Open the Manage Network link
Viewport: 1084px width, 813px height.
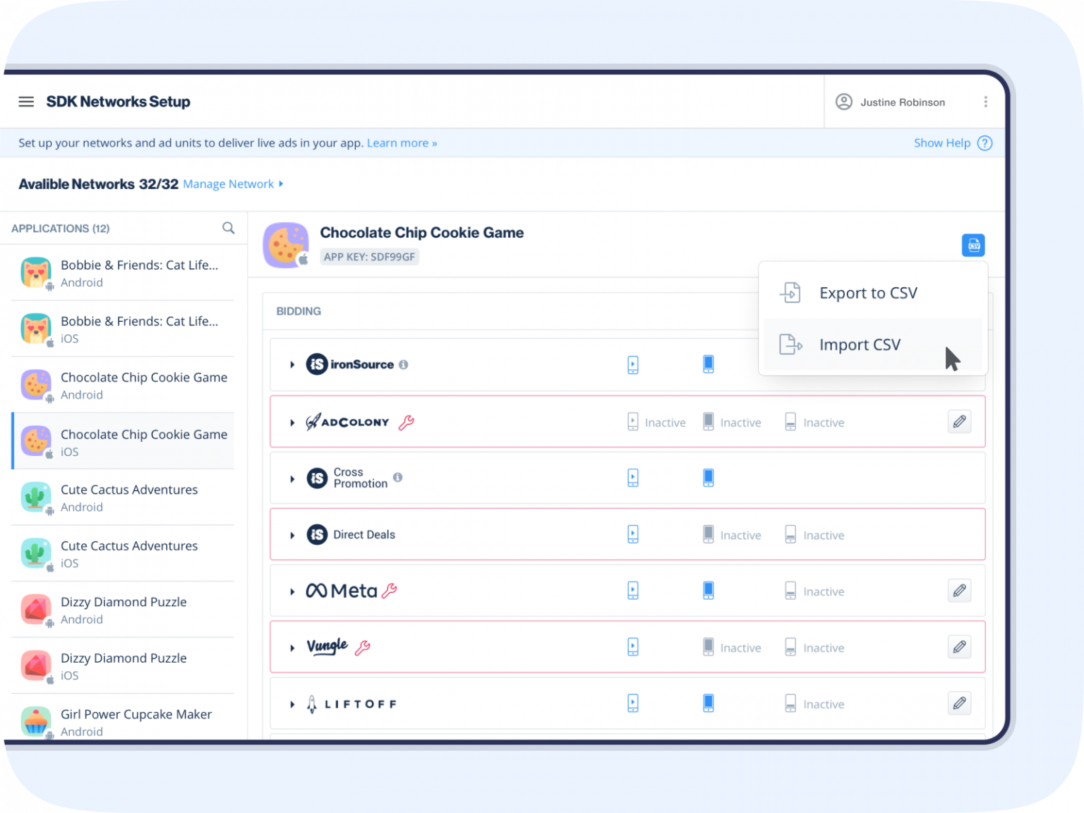pos(229,184)
